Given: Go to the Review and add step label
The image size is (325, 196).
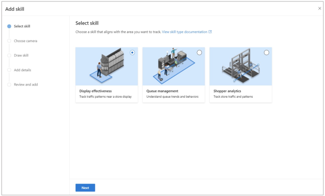Looking at the screenshot, I should 26,84.
